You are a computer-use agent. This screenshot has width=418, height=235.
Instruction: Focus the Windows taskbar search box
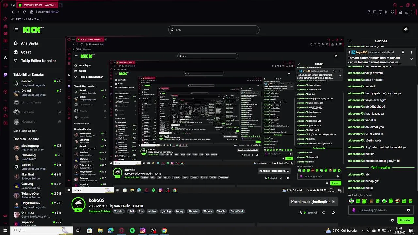42,231
